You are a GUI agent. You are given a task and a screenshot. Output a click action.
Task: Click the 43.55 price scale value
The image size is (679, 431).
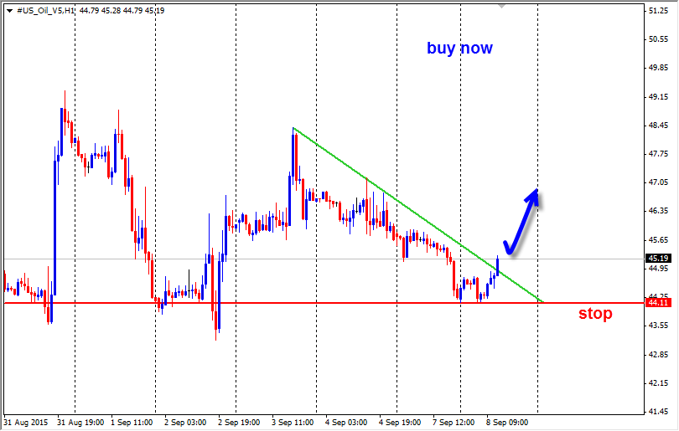(658, 326)
